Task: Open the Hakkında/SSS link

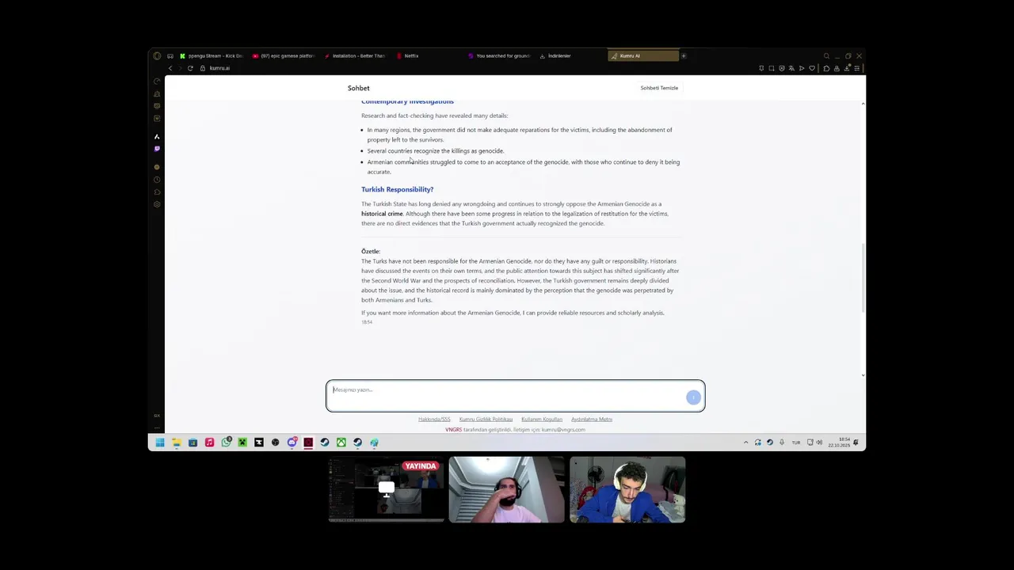Action: 434,420
